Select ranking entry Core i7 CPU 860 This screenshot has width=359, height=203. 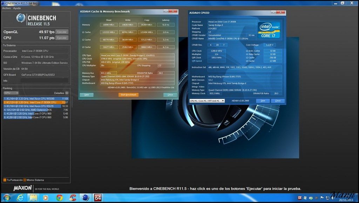(36, 117)
